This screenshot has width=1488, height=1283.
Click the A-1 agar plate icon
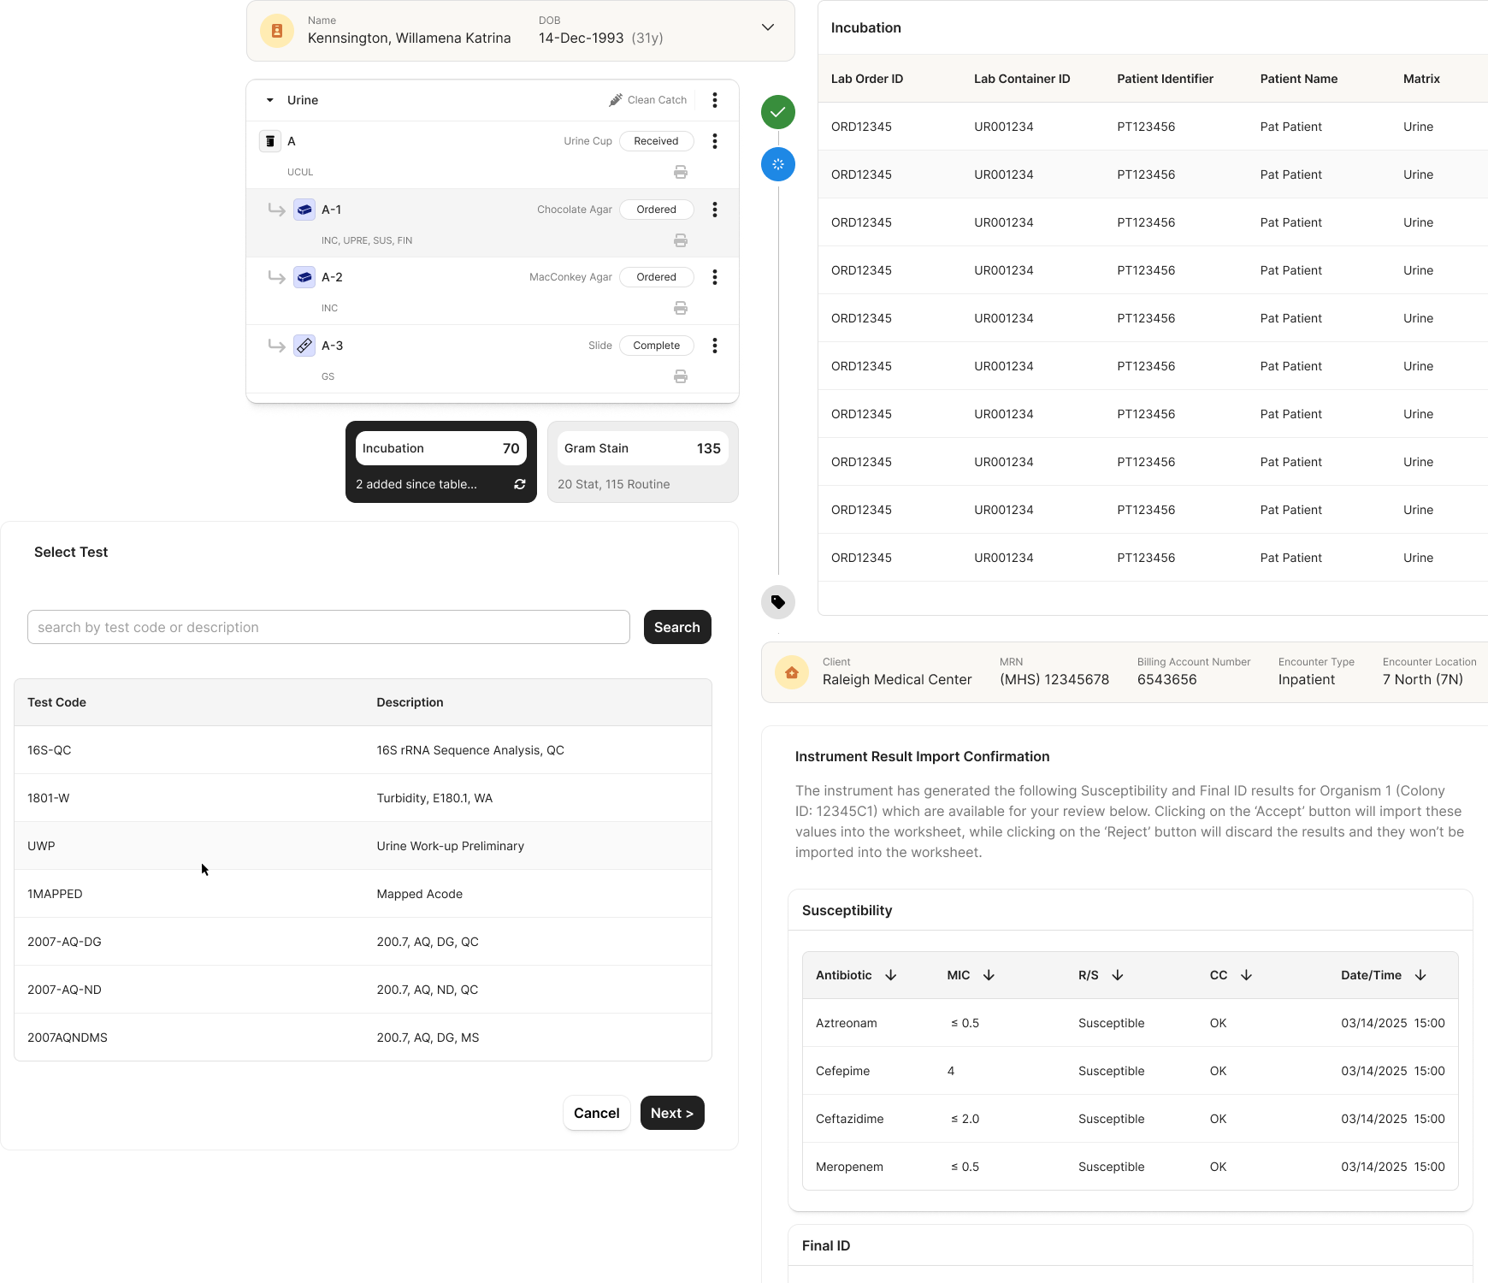[x=304, y=210]
